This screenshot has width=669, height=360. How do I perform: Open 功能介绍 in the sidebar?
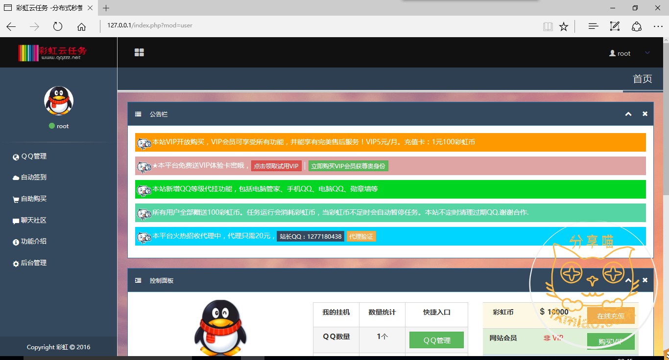click(34, 242)
